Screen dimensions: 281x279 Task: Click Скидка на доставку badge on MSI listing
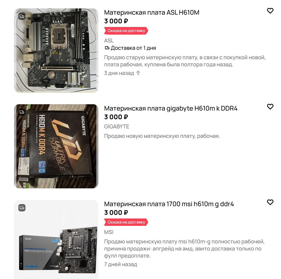[126, 222]
